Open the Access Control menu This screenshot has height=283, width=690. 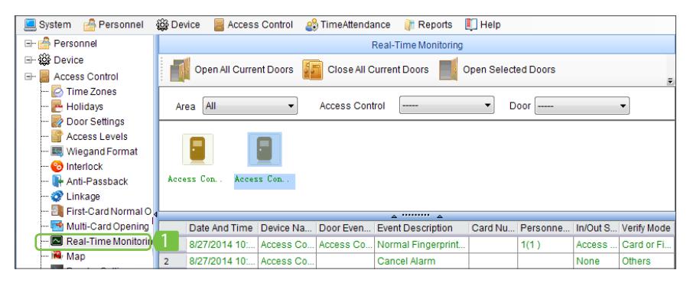(x=253, y=25)
